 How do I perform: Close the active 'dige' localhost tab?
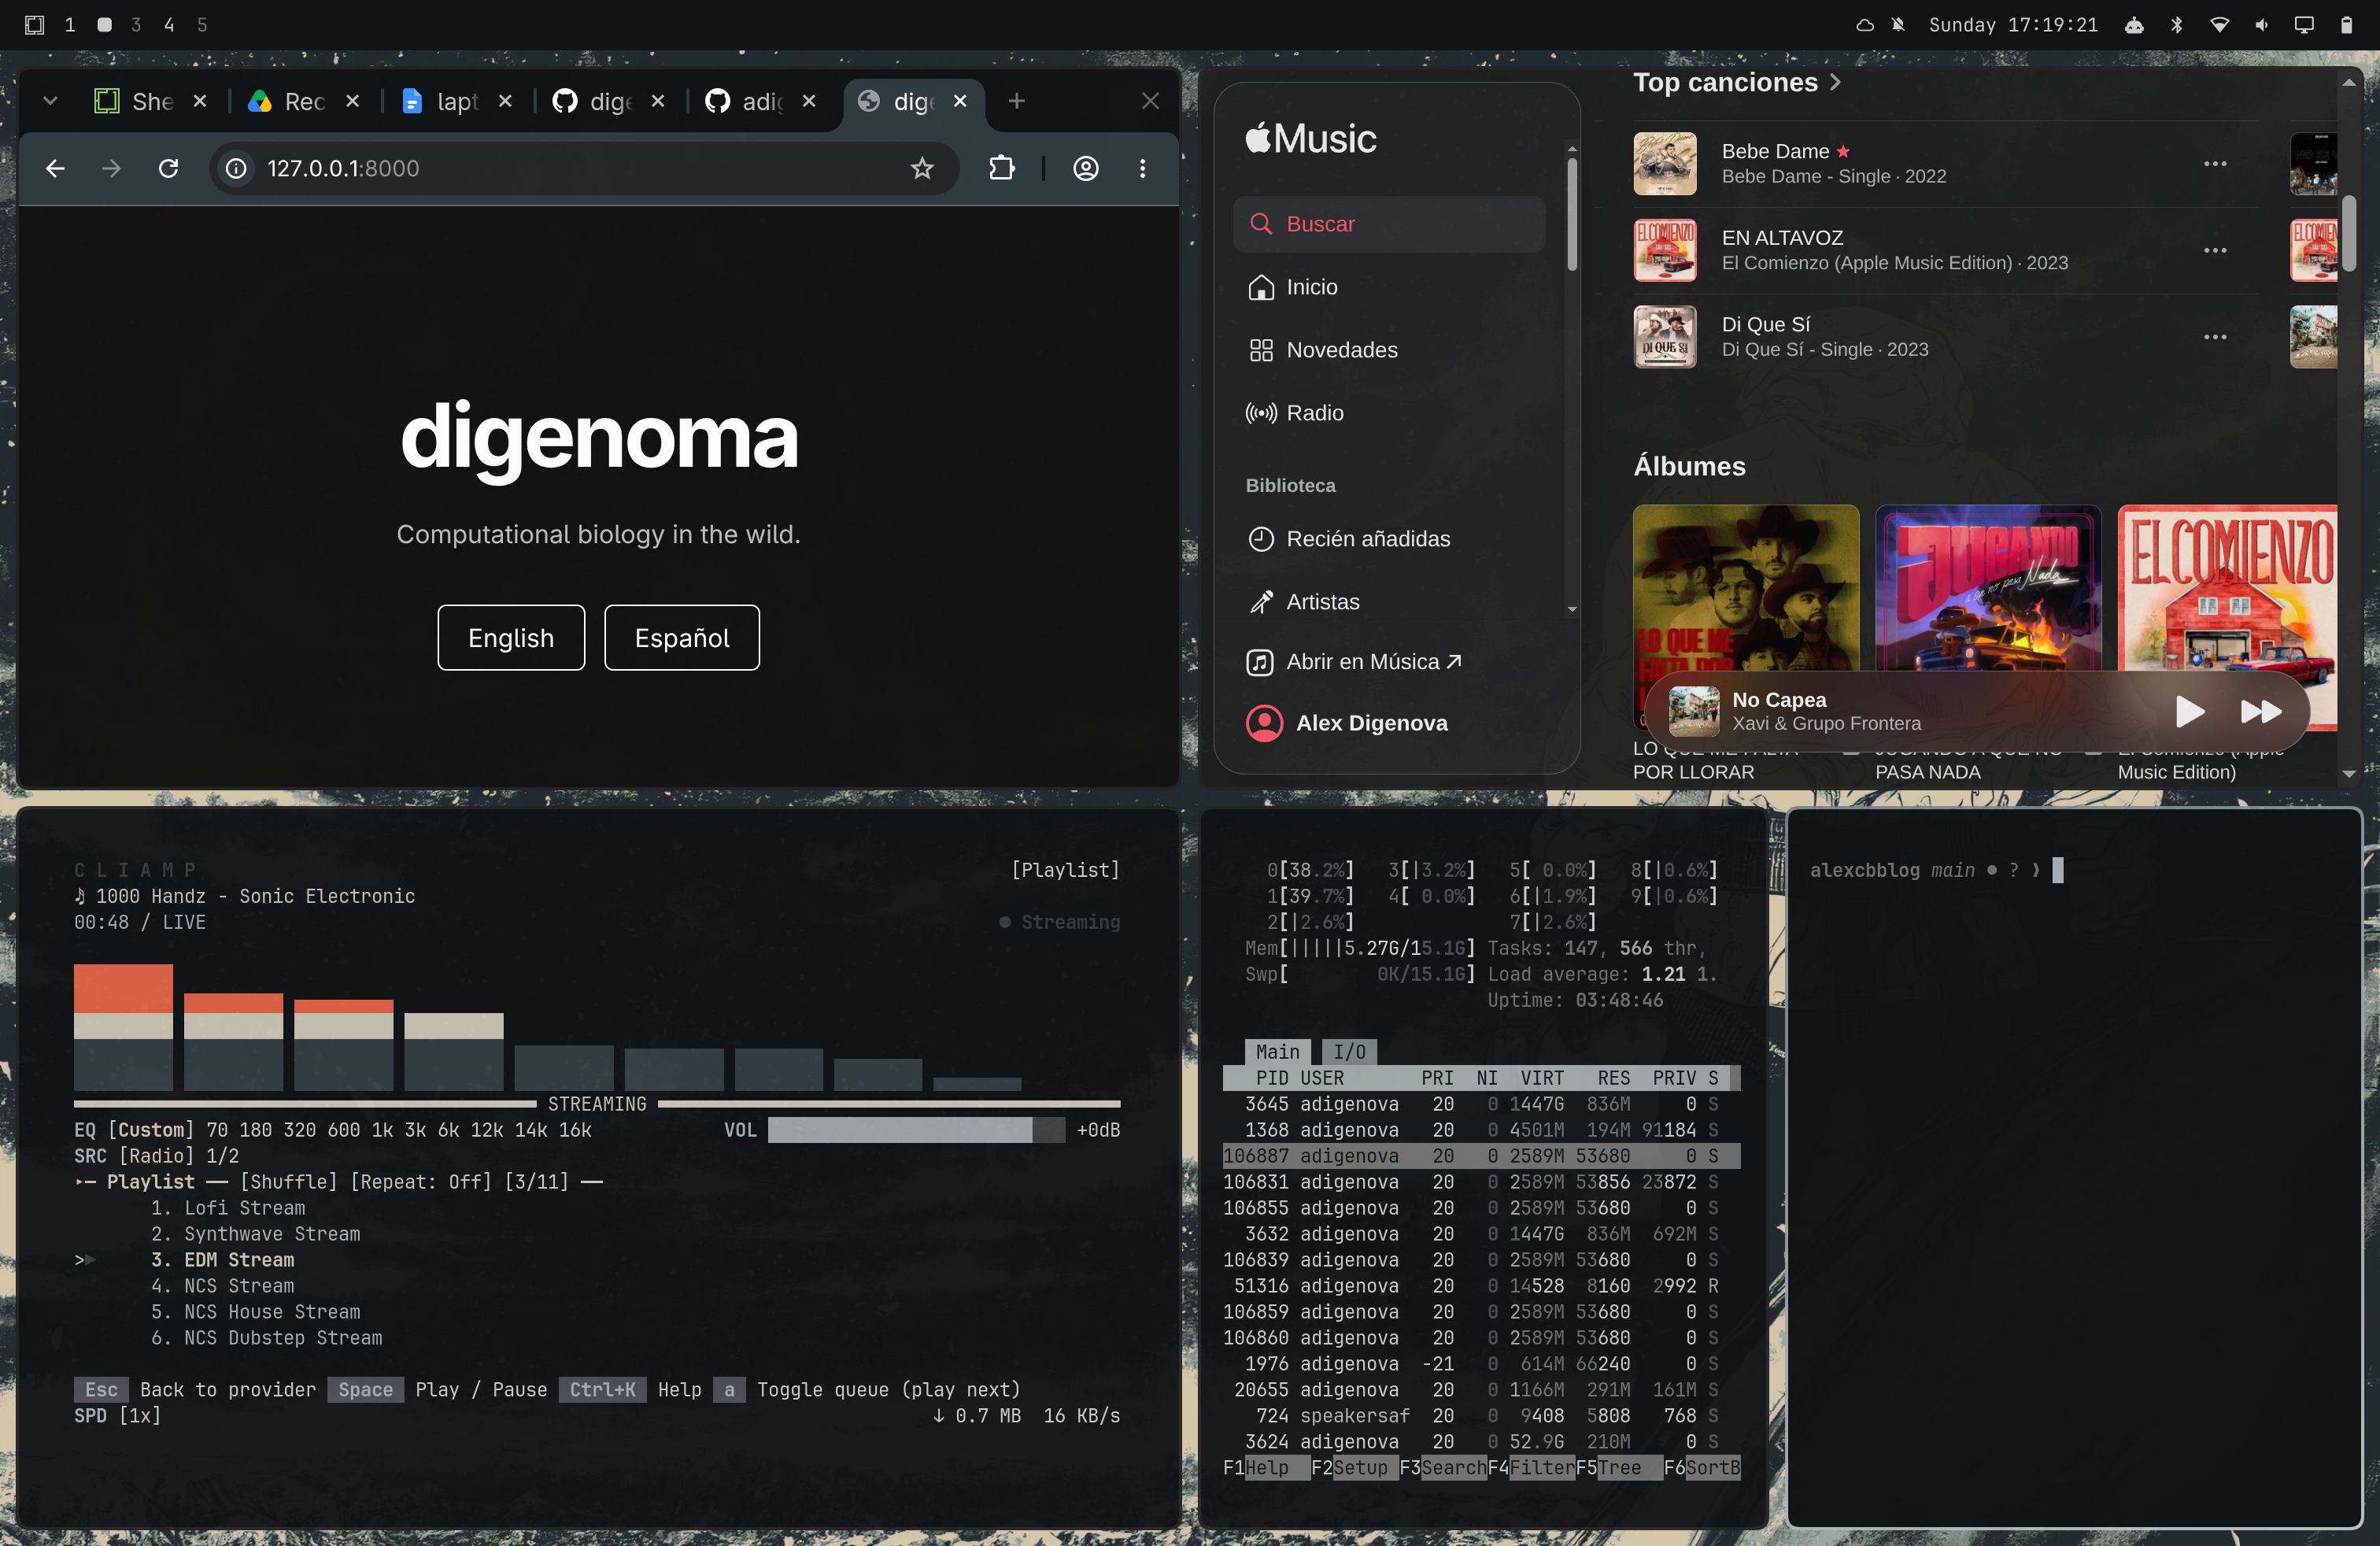coord(960,101)
